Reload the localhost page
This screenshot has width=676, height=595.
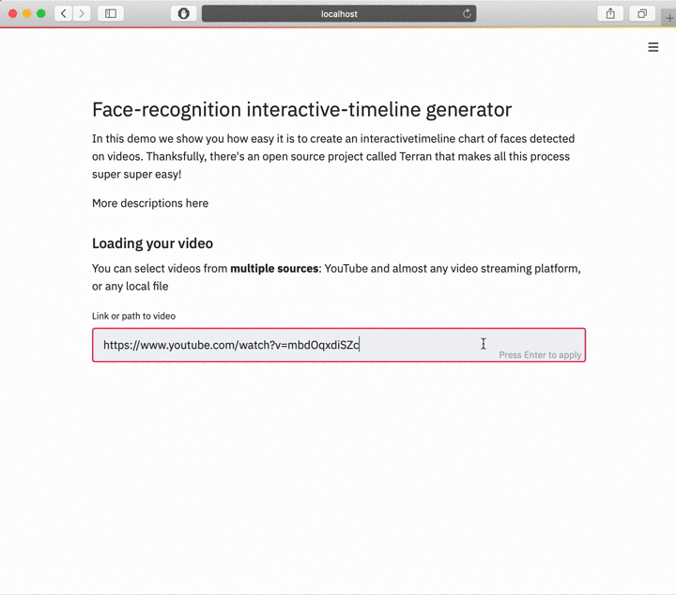point(467,14)
